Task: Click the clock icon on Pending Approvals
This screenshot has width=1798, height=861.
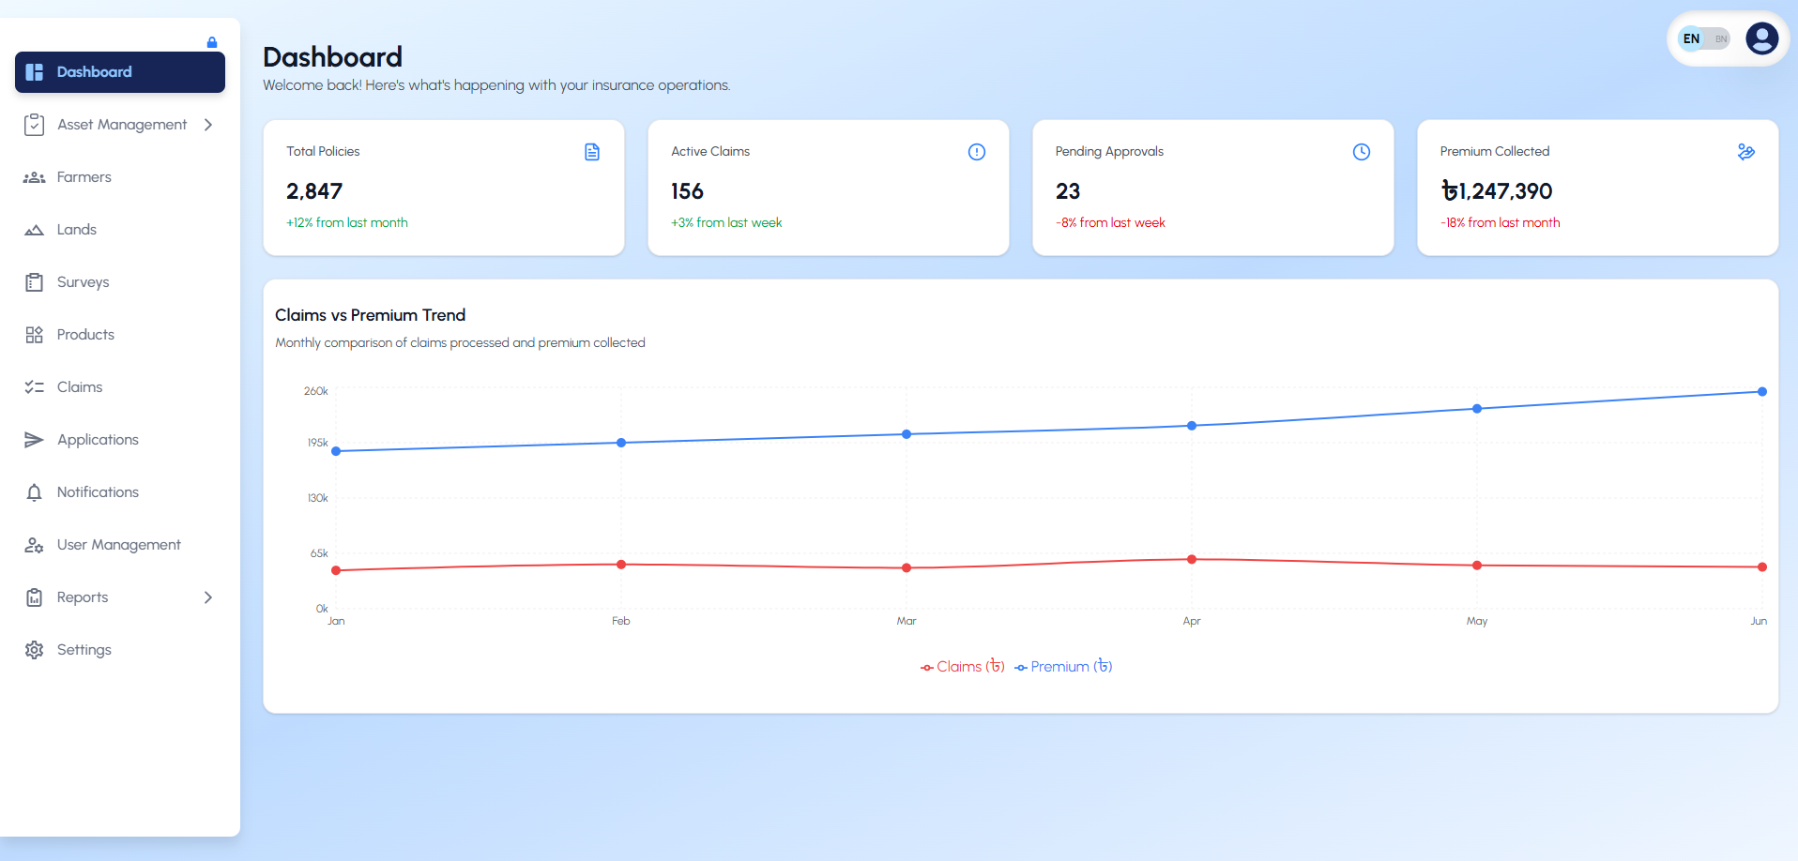Action: pos(1362,152)
